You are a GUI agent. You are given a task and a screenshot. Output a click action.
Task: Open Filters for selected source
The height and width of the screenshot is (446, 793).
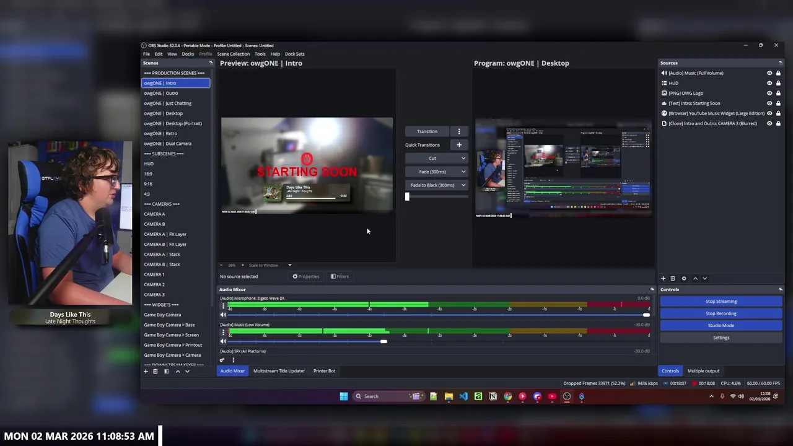point(340,277)
